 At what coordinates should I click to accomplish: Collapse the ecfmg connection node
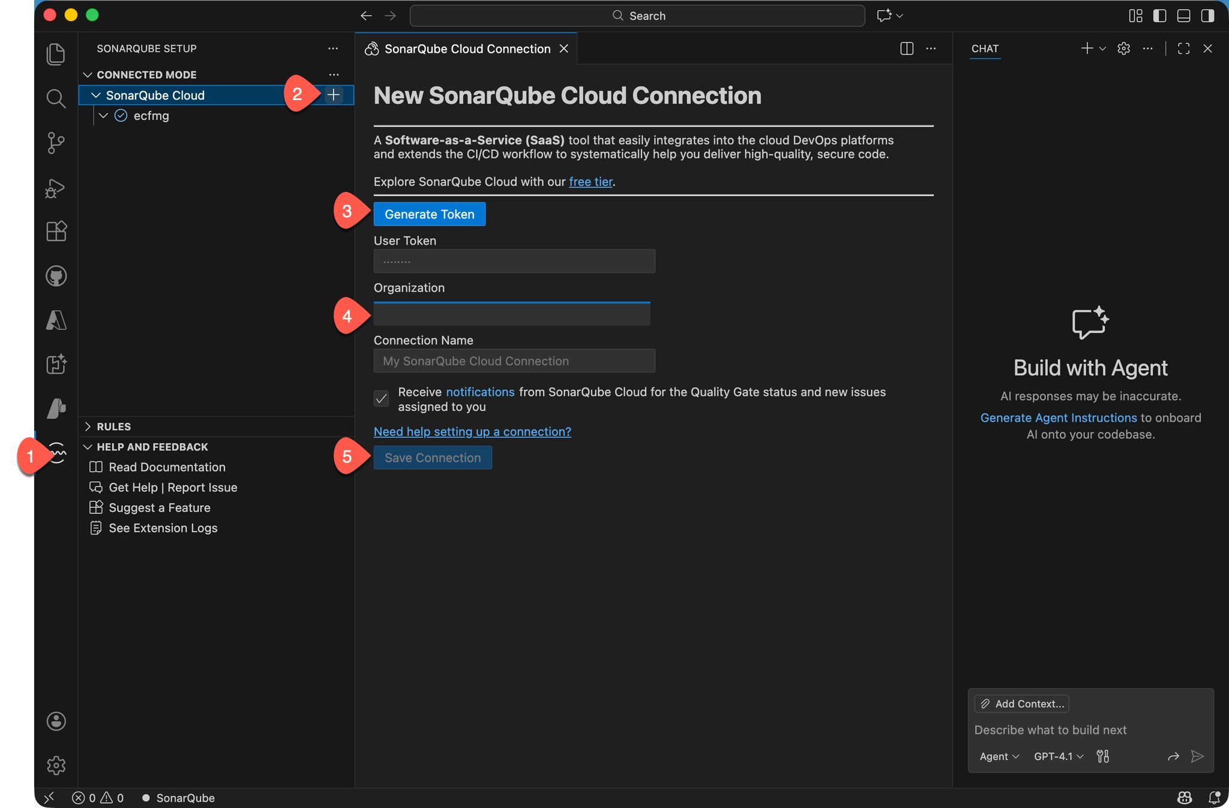point(104,115)
